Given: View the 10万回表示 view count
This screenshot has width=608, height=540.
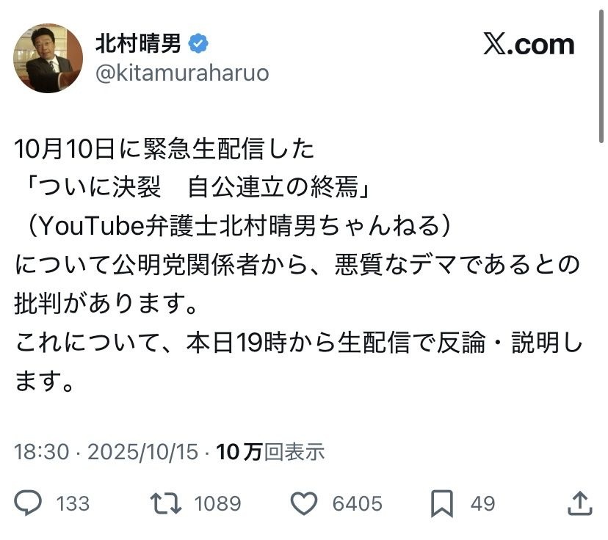Looking at the screenshot, I should click(x=271, y=451).
